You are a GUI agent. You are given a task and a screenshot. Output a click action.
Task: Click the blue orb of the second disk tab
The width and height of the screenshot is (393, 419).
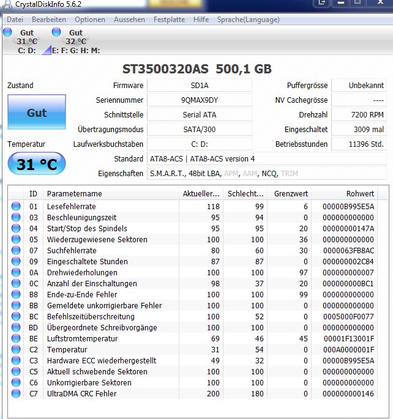pyautogui.click(x=56, y=32)
